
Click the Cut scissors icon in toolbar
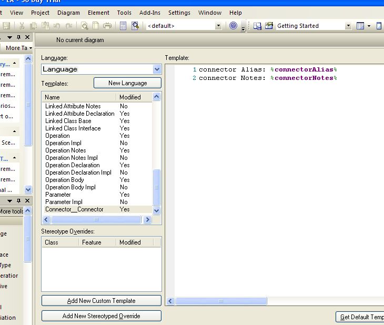[x=22, y=26]
